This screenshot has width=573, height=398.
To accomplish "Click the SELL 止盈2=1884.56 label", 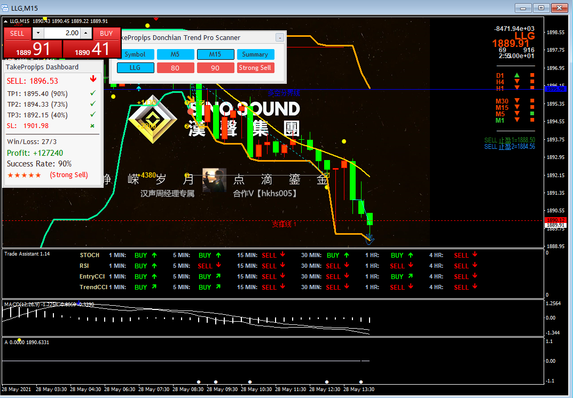I will point(510,146).
